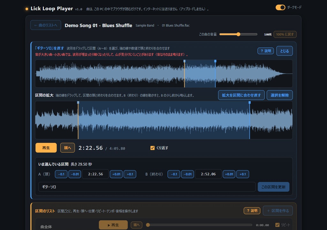Reset volume with 100% に戻す button
Viewport: 327px width, 230px height.
tap(285, 34)
